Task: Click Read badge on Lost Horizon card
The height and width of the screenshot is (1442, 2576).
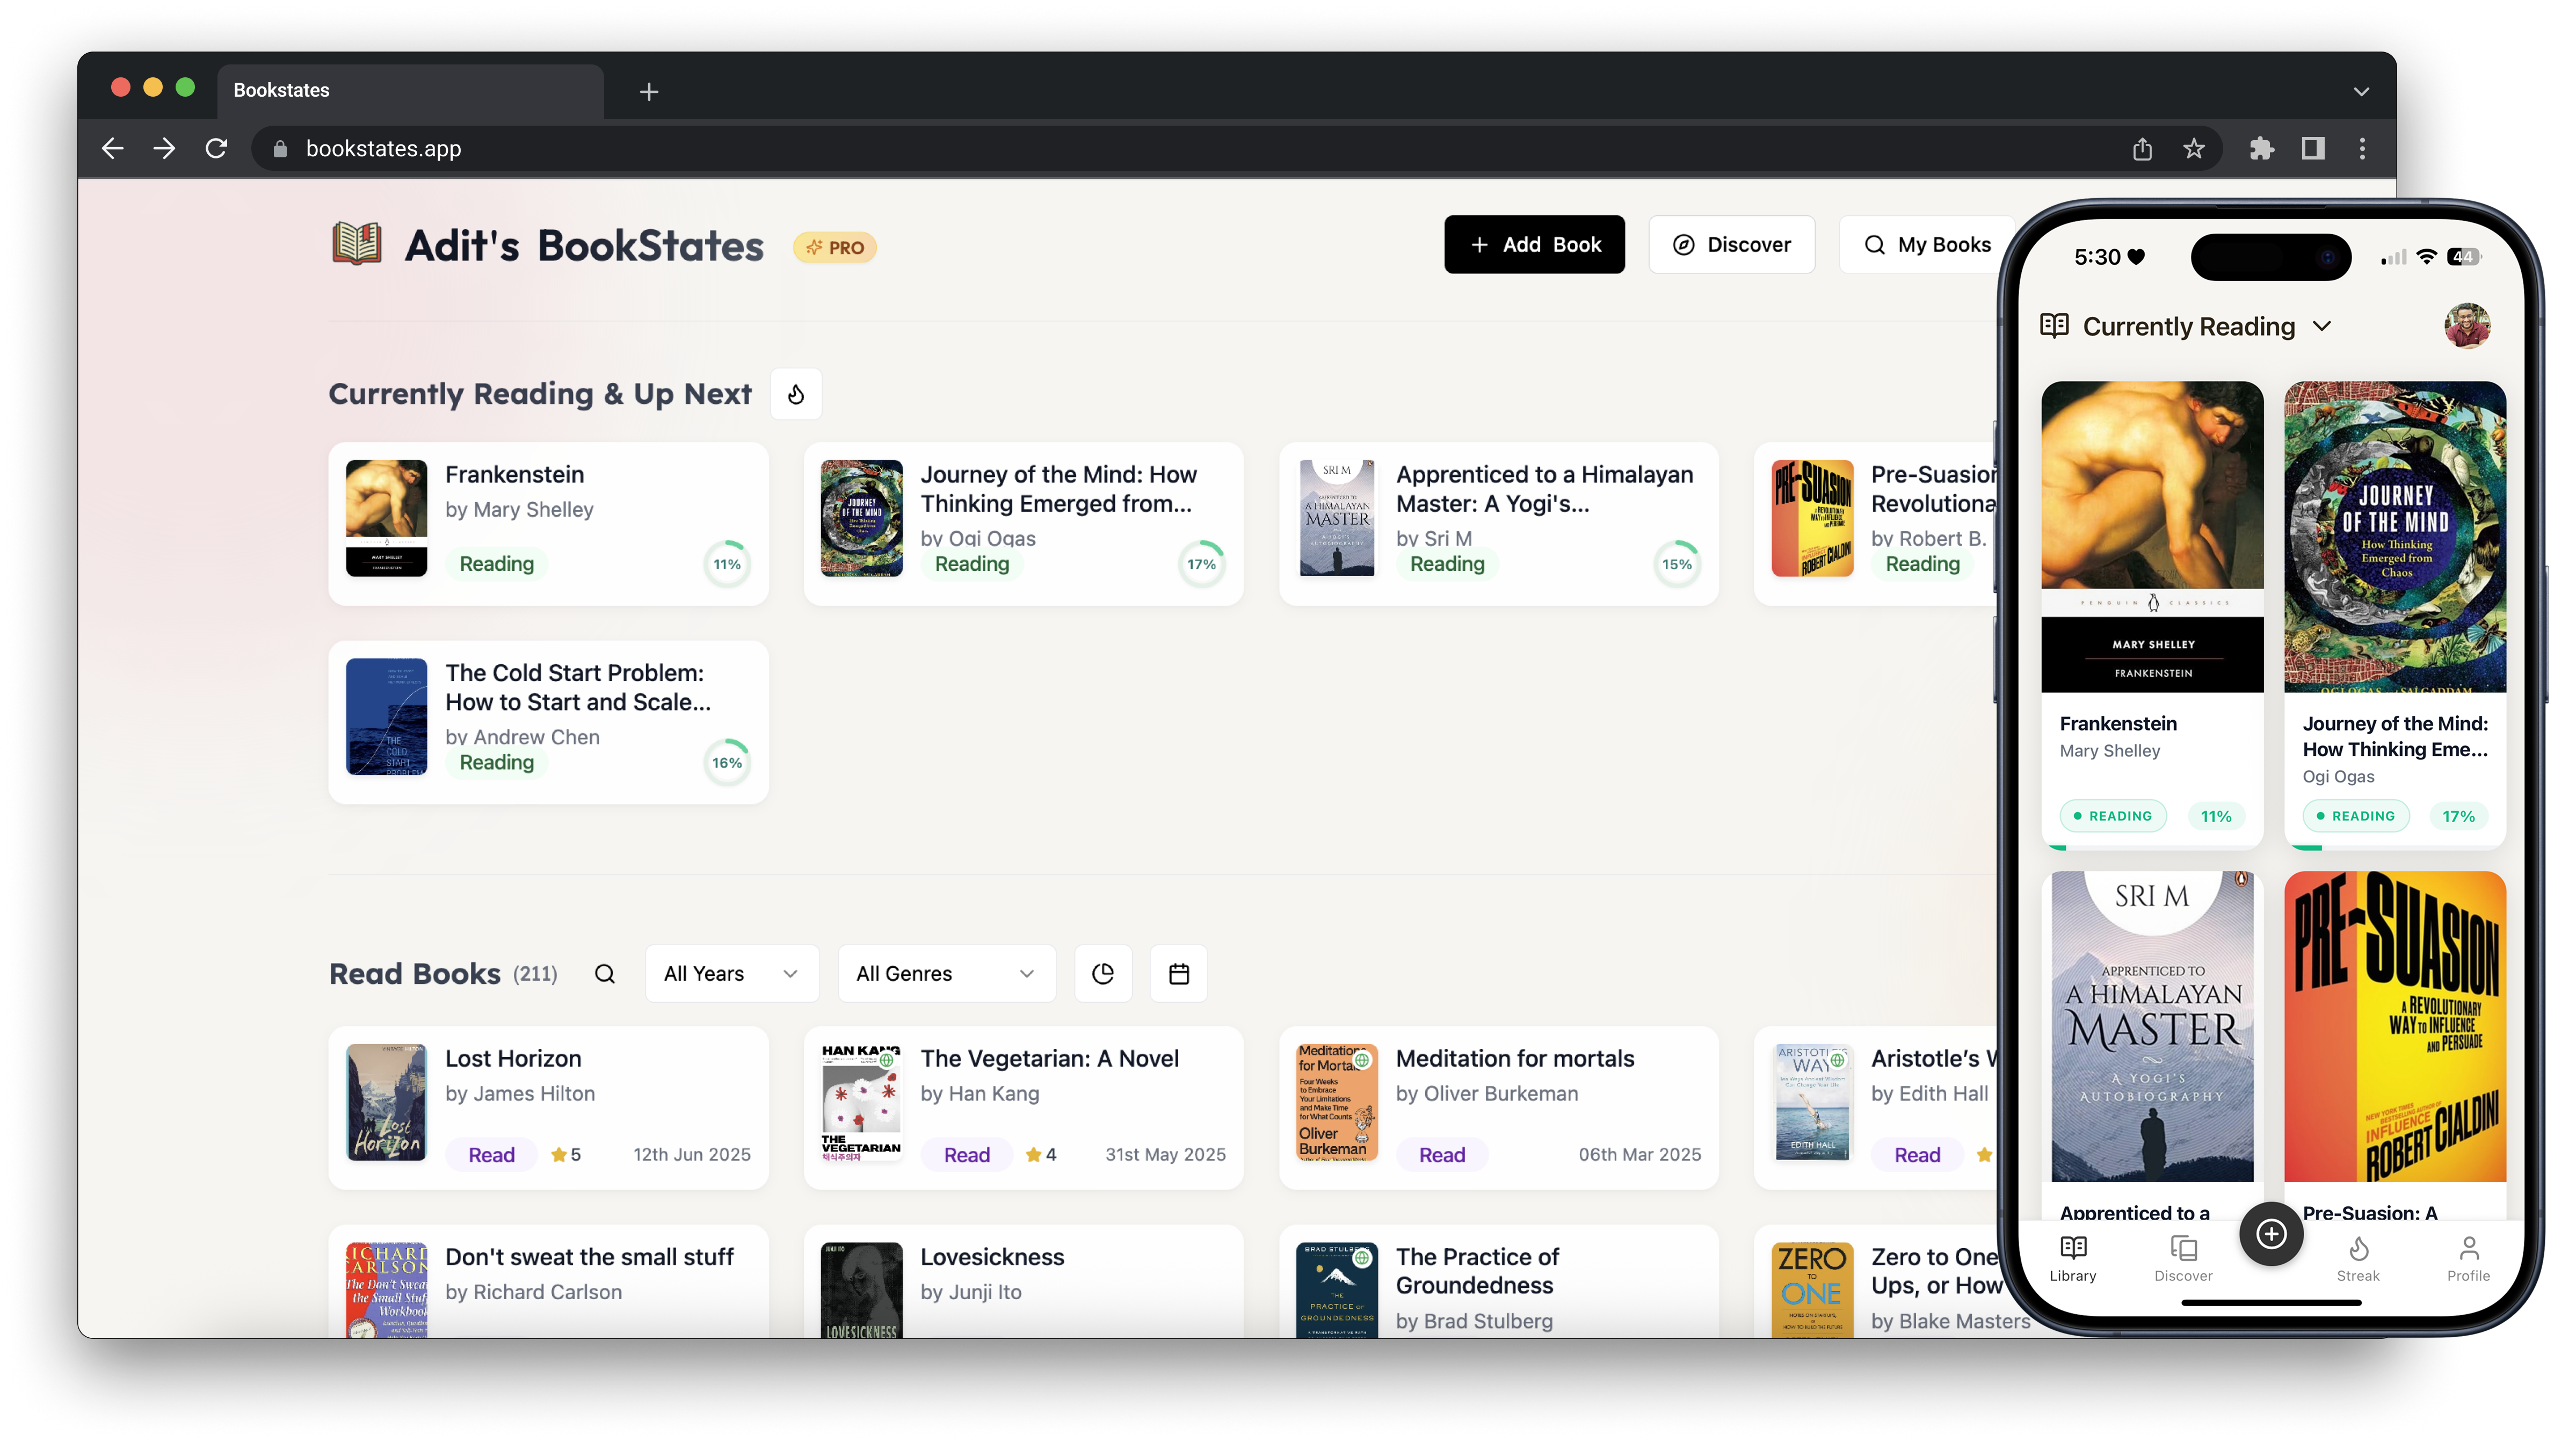Action: pos(492,1155)
